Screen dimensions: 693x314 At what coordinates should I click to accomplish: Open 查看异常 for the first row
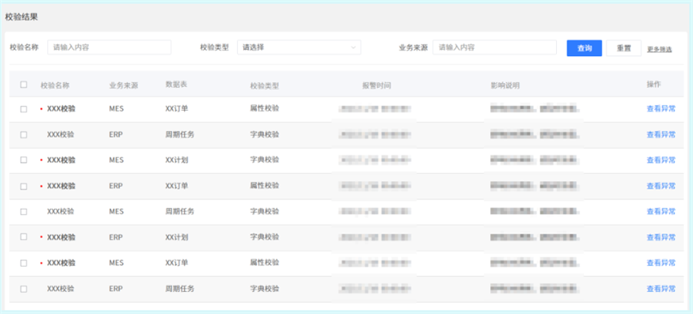pyautogui.click(x=661, y=109)
